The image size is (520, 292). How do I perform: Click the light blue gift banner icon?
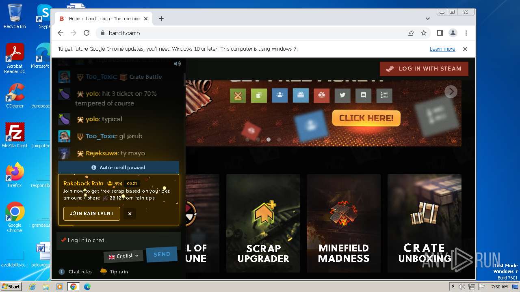[301, 95]
